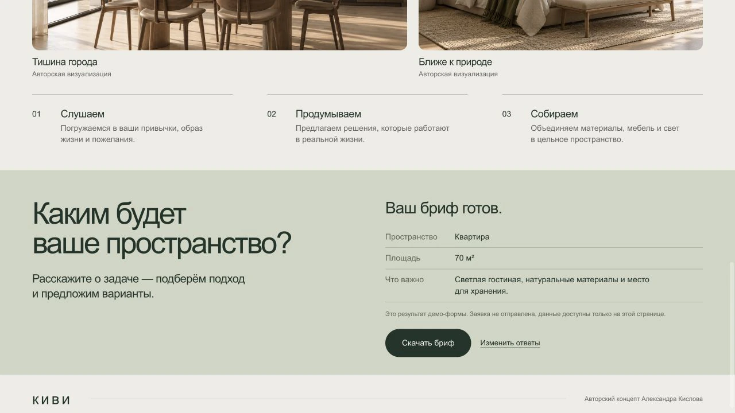Click the step number 03
The image size is (735, 413).
click(506, 114)
